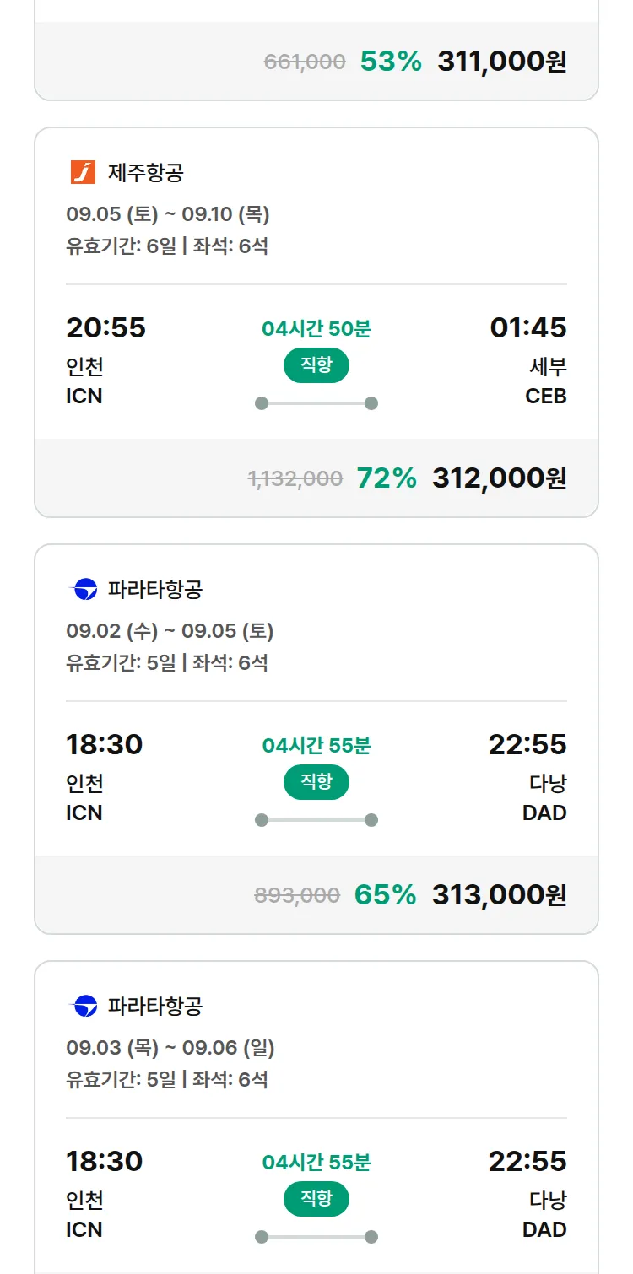Select the 09.03 (목) ~ 09.06 (일) date range
This screenshot has height=1274, width=633.
pos(170,1048)
